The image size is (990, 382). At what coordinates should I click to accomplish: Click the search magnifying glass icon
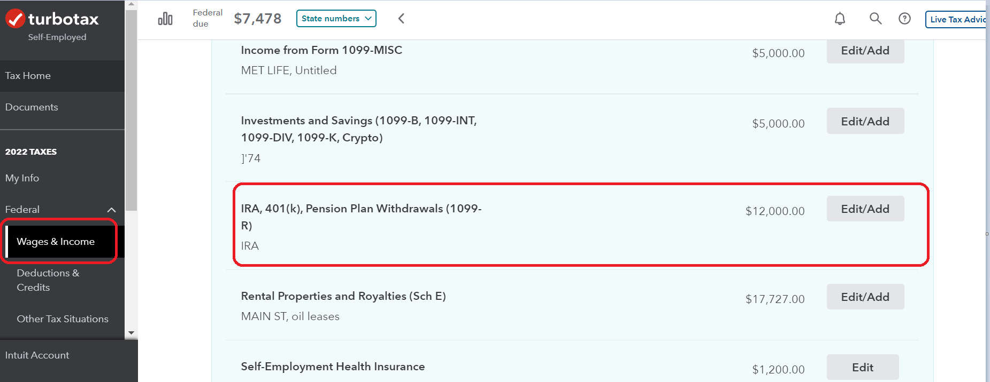click(x=875, y=19)
